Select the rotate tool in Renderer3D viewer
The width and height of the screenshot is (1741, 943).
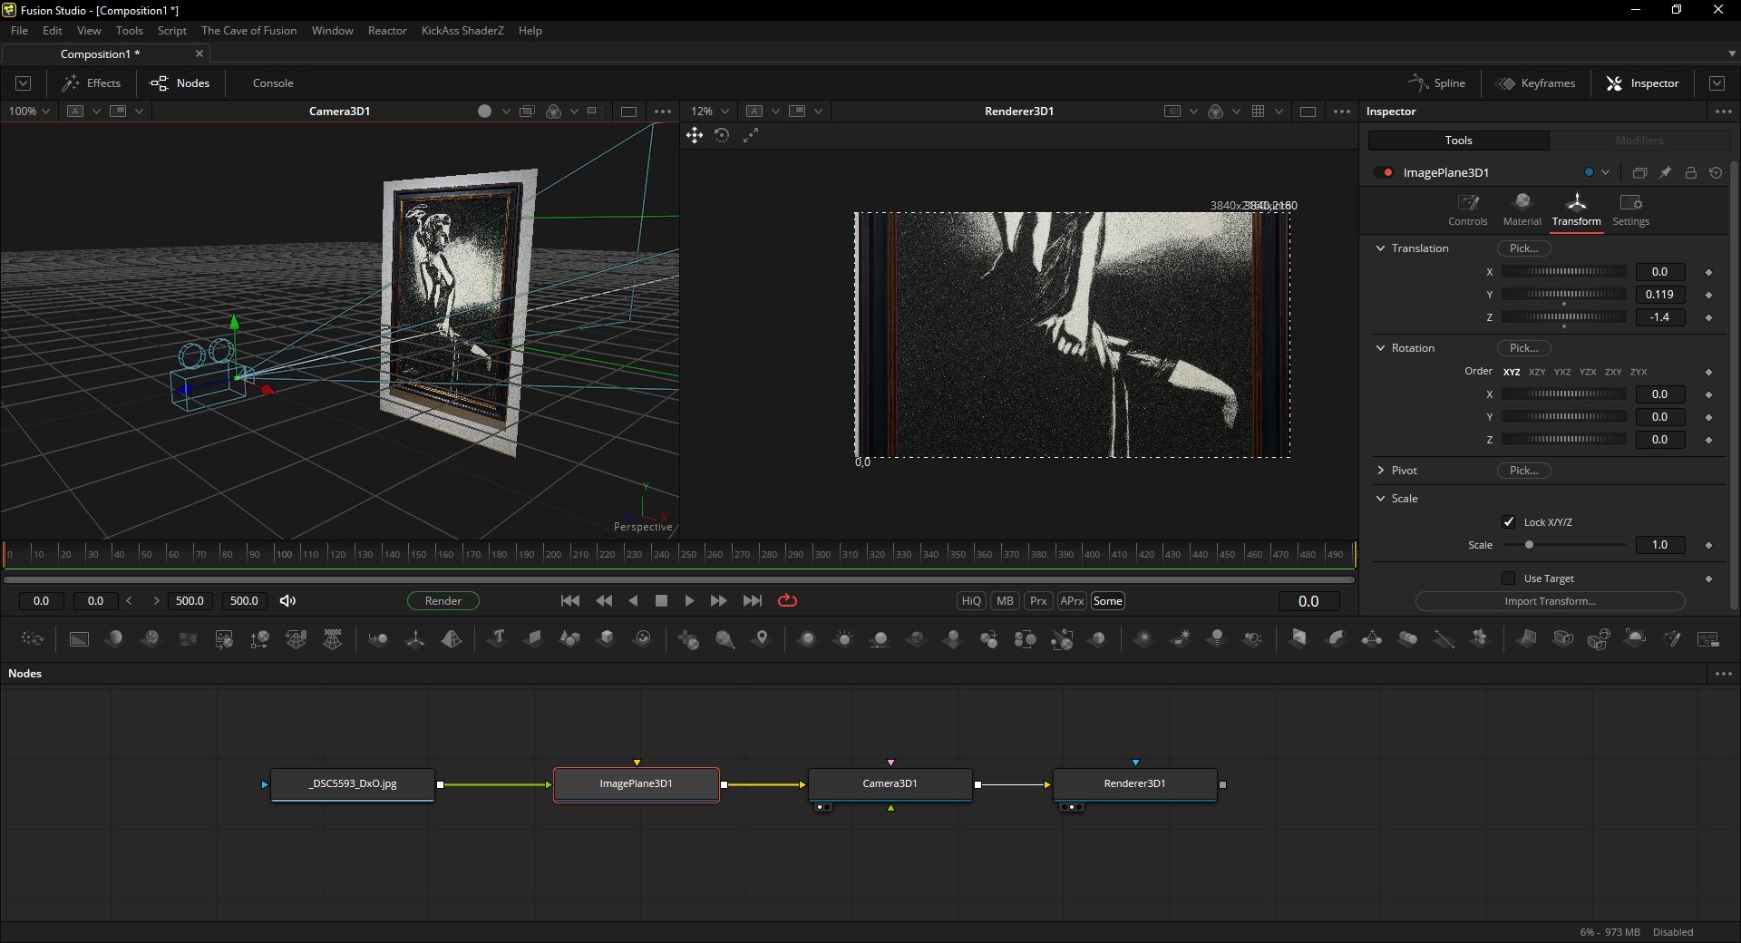pos(722,135)
